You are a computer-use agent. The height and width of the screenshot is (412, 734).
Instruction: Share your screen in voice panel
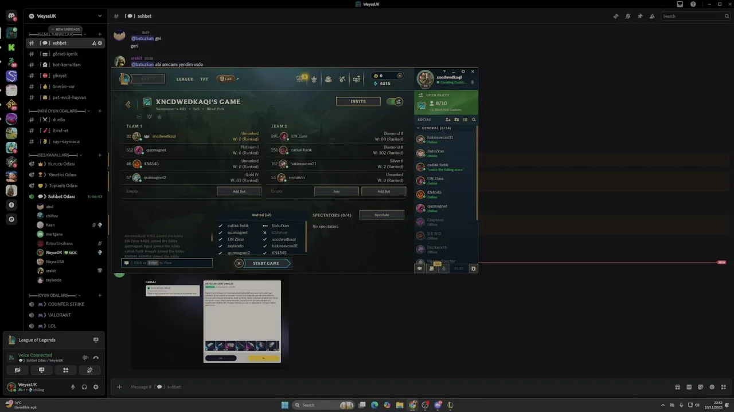(41, 370)
